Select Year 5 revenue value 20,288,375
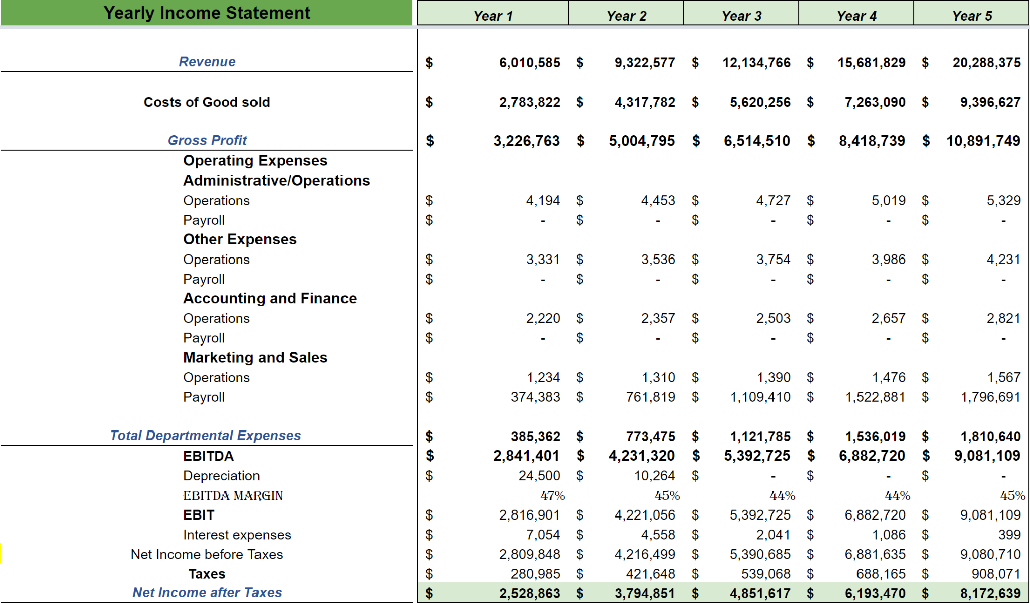1030x603 pixels. [987, 63]
